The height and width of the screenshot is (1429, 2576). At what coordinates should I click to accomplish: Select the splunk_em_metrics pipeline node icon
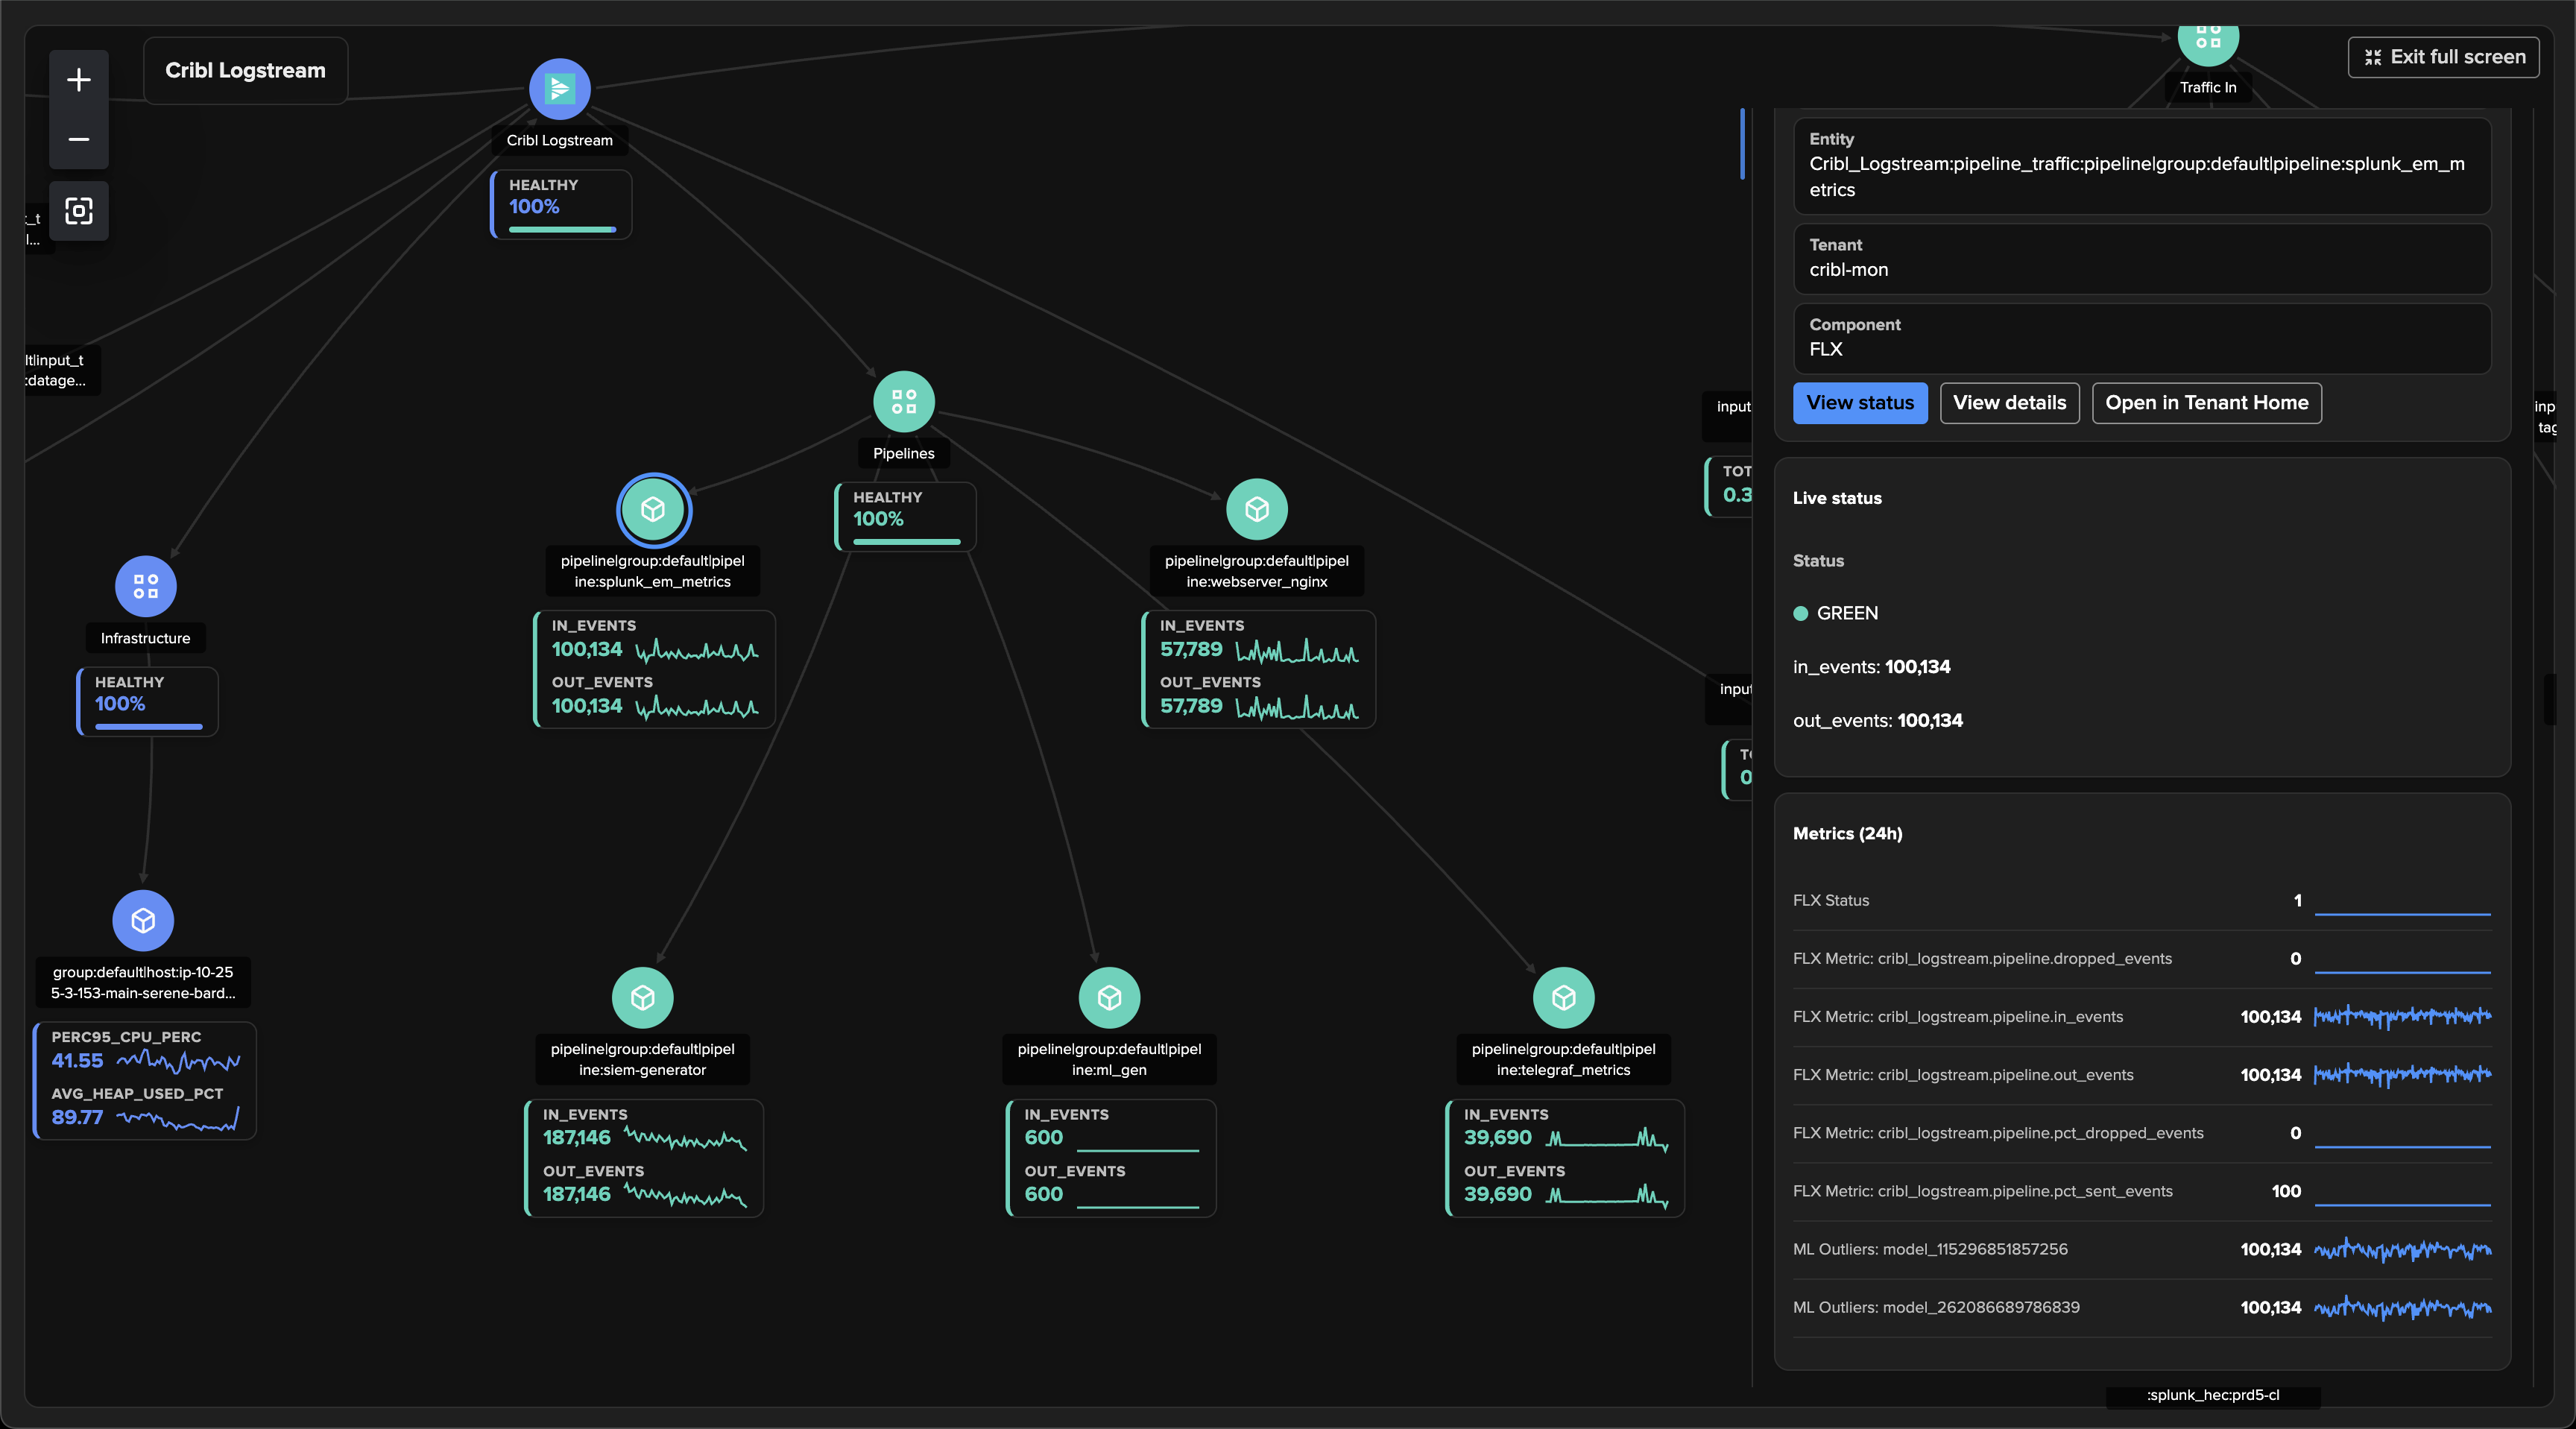(653, 510)
